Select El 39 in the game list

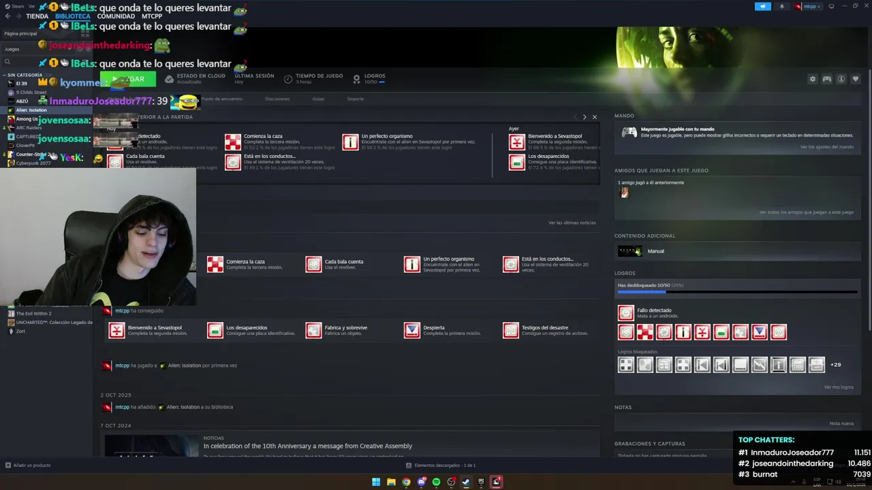(x=21, y=84)
